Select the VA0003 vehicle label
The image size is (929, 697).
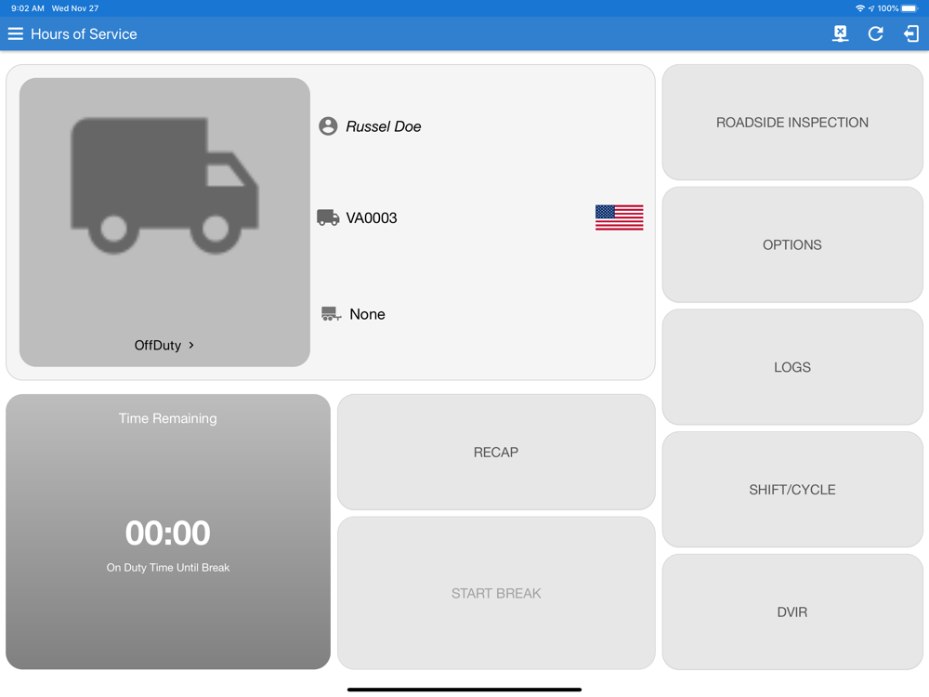click(372, 218)
